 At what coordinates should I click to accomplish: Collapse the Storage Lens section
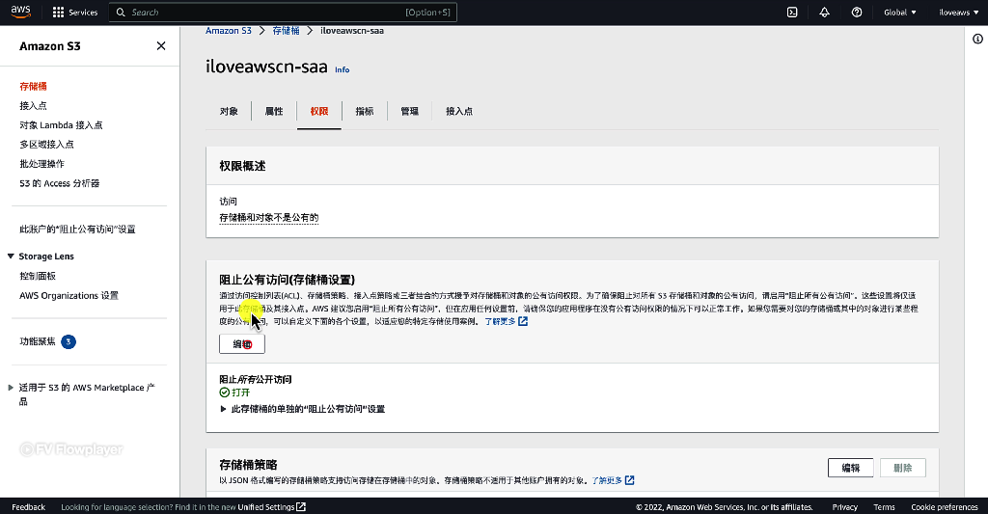click(x=11, y=257)
